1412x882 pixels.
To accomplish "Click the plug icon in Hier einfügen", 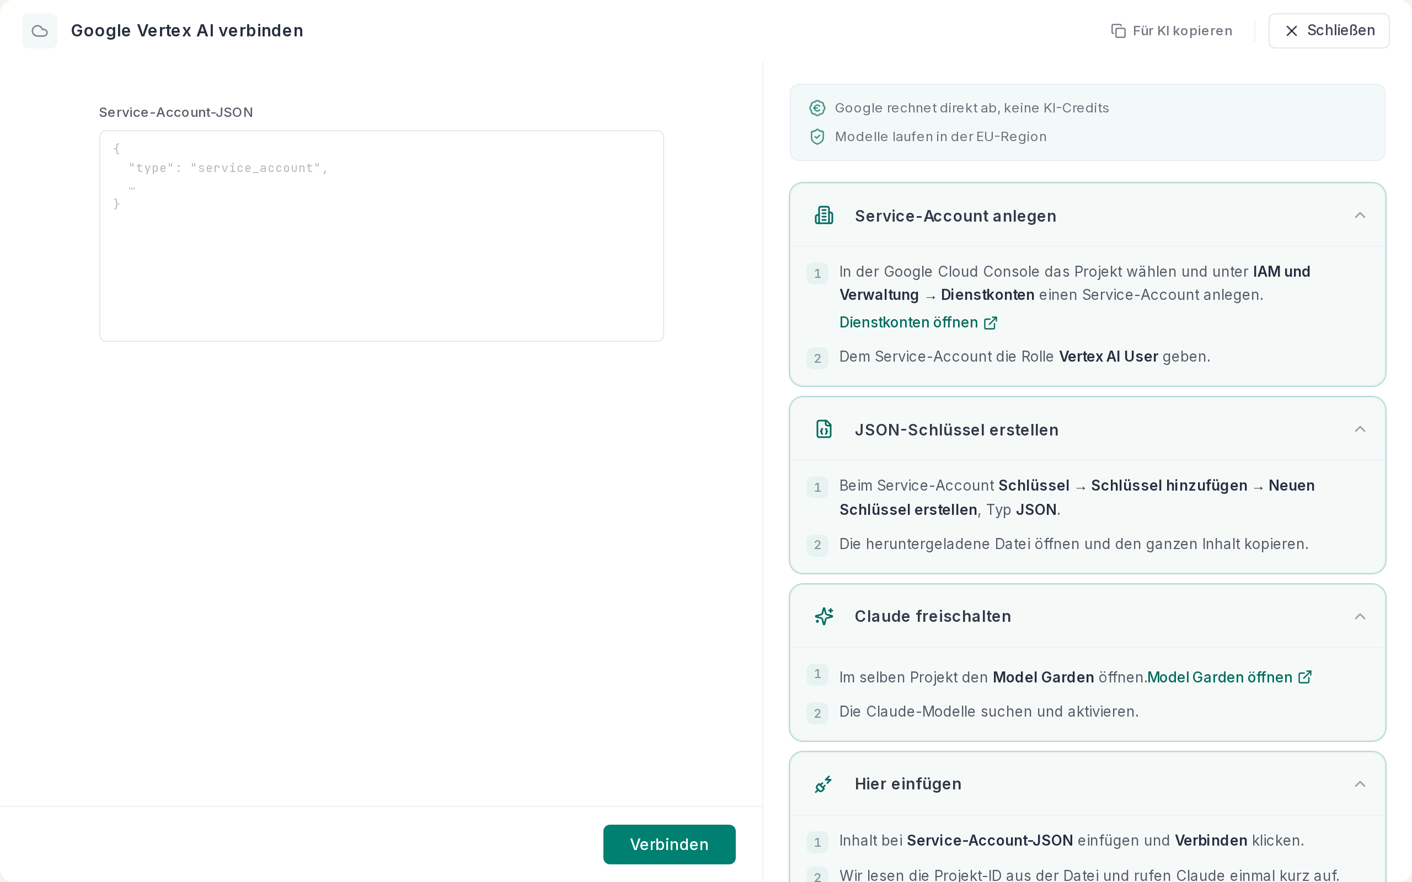I will pyautogui.click(x=824, y=784).
